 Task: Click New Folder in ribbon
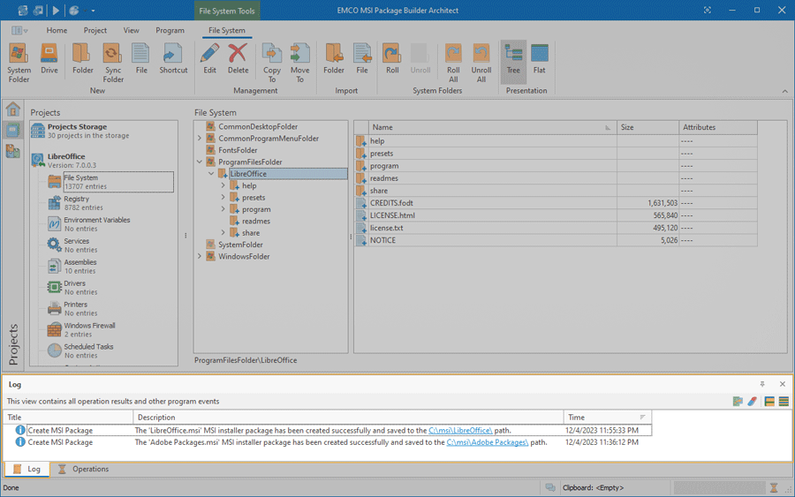(x=83, y=59)
